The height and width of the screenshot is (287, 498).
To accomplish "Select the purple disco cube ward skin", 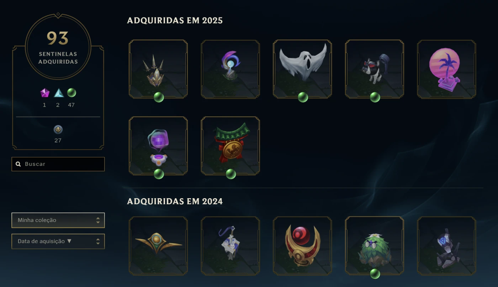I will tap(158, 146).
